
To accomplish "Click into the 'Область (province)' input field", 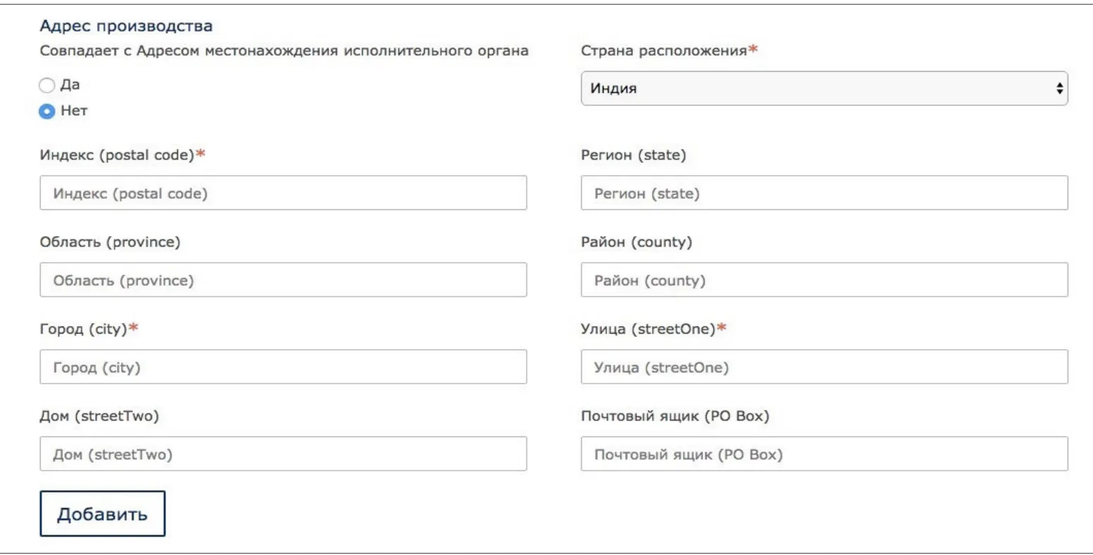I will click(283, 280).
